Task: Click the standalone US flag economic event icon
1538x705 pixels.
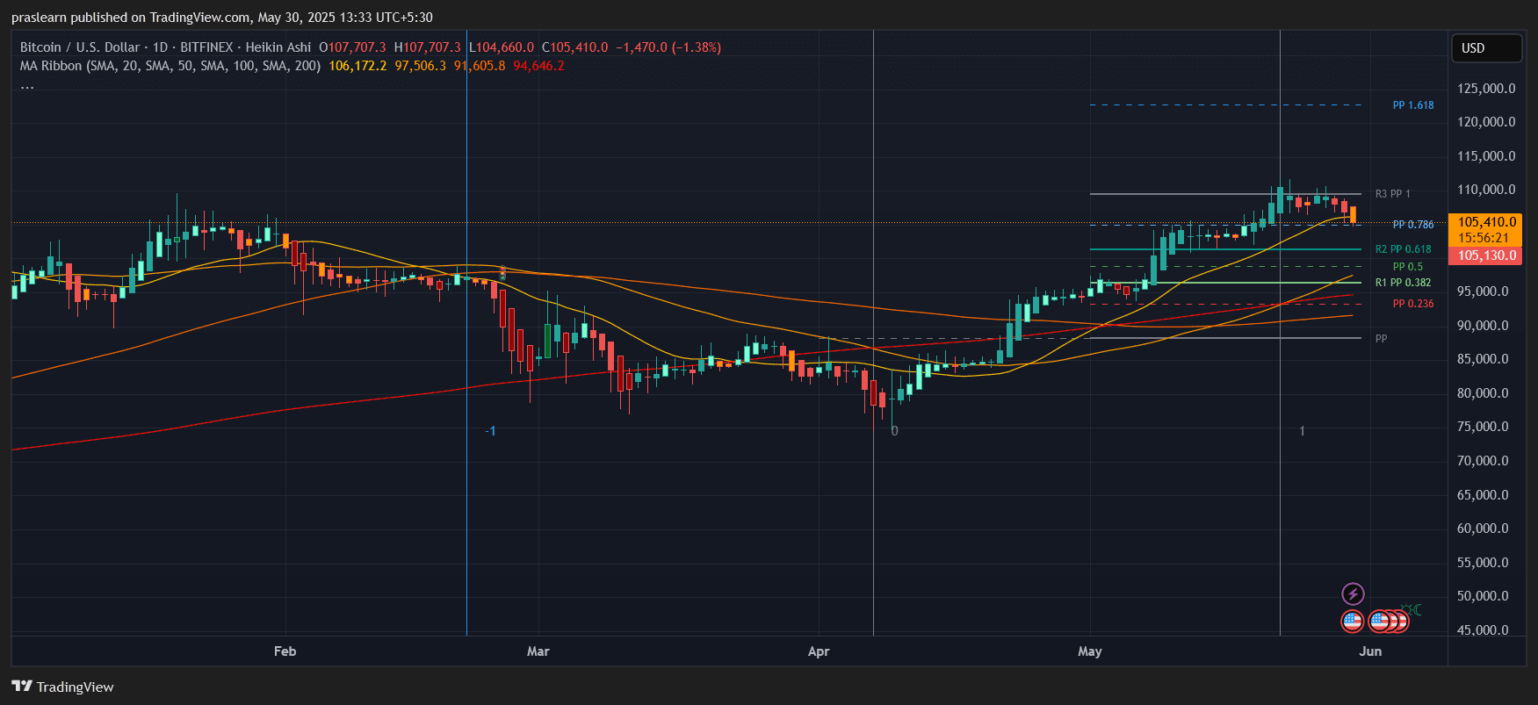Action: pyautogui.click(x=1353, y=622)
